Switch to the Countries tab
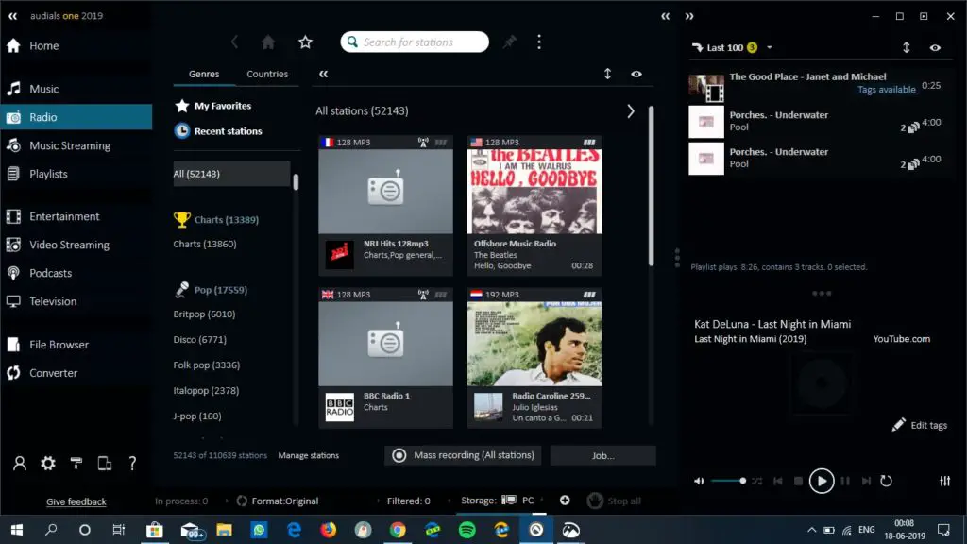 coord(267,74)
